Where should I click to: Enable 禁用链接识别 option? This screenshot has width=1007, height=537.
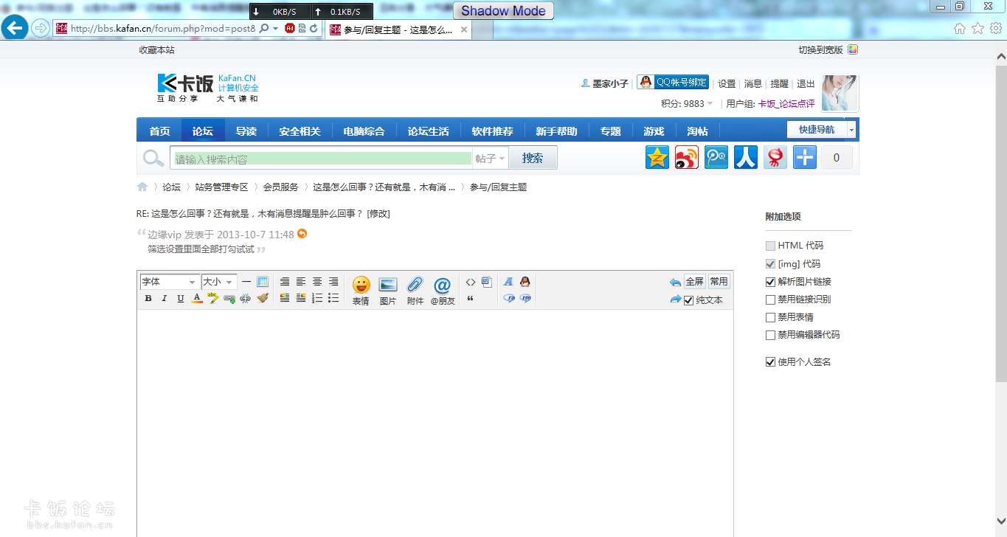[770, 299]
